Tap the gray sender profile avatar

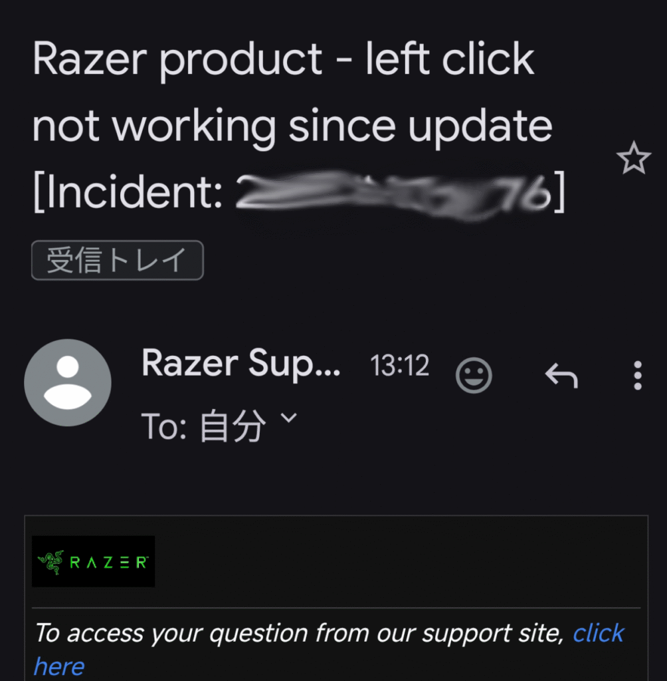click(68, 382)
